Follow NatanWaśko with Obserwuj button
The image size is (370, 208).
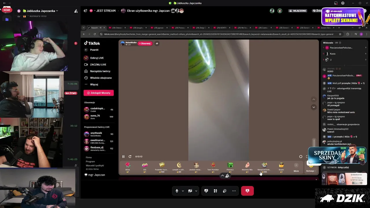point(145,43)
